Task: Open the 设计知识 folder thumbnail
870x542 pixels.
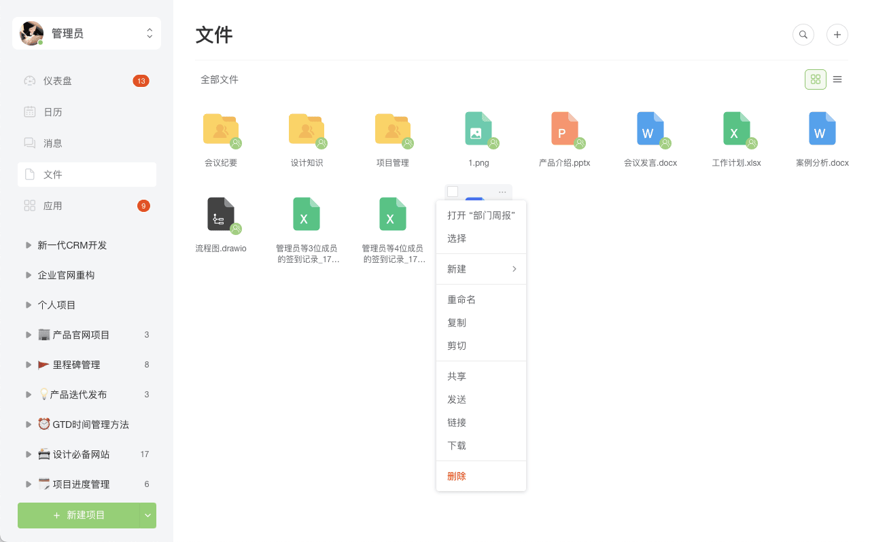Action: click(307, 129)
